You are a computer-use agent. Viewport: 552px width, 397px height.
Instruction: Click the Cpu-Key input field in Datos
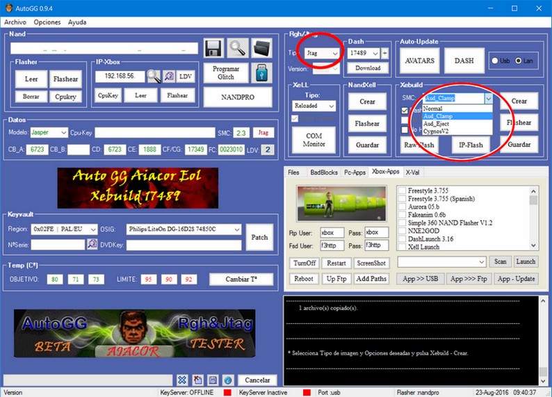point(154,133)
